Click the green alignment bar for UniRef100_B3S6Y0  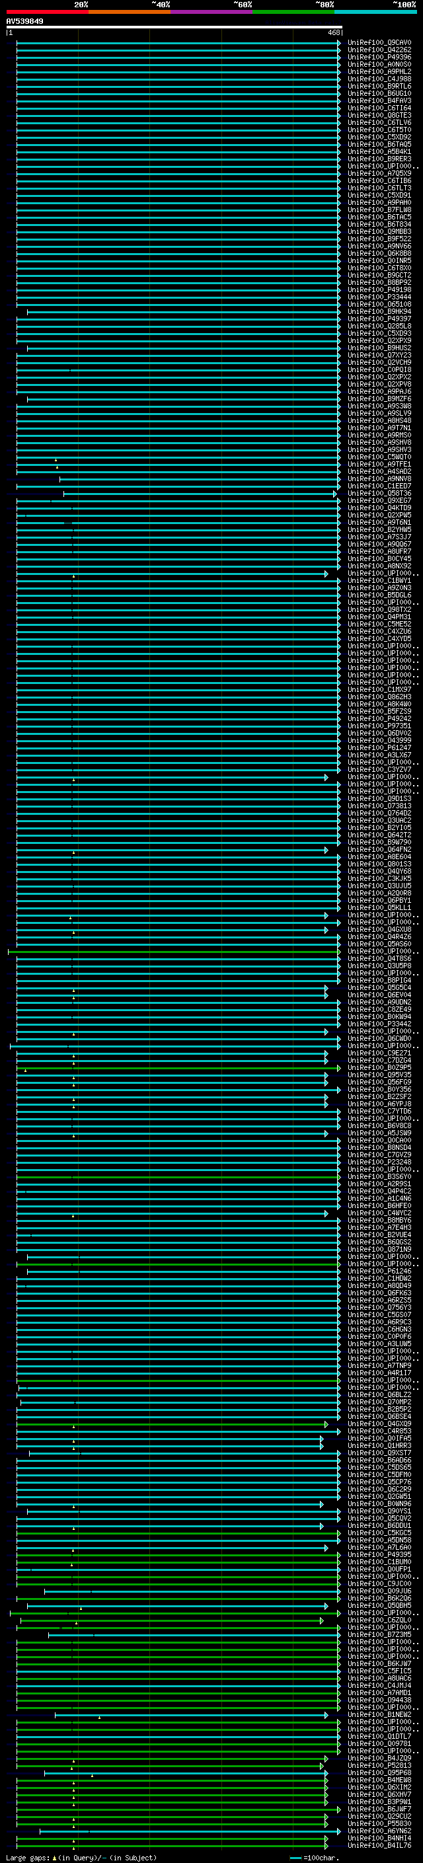pyautogui.click(x=178, y=1178)
